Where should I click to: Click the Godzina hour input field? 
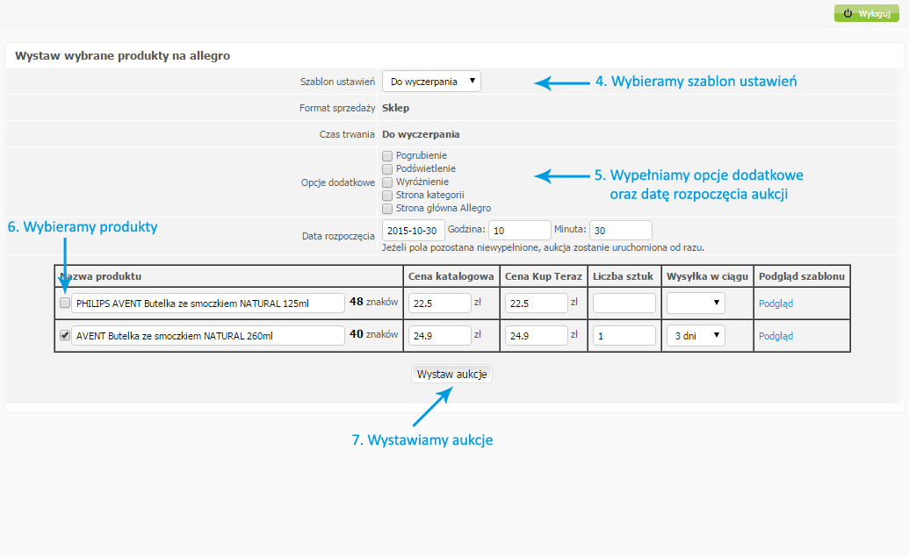click(519, 231)
